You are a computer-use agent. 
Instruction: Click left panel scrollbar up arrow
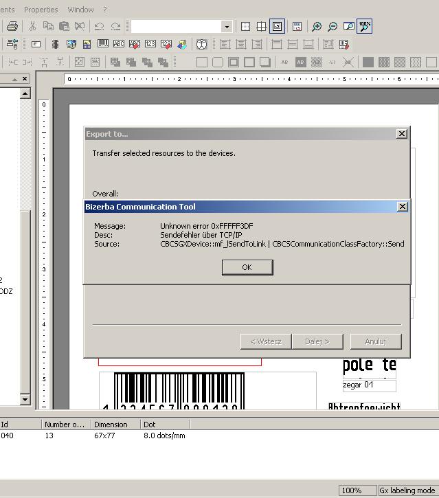click(x=25, y=93)
